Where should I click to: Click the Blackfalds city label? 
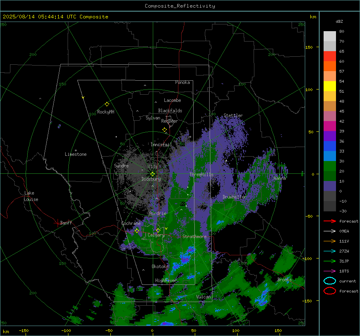[170, 111]
